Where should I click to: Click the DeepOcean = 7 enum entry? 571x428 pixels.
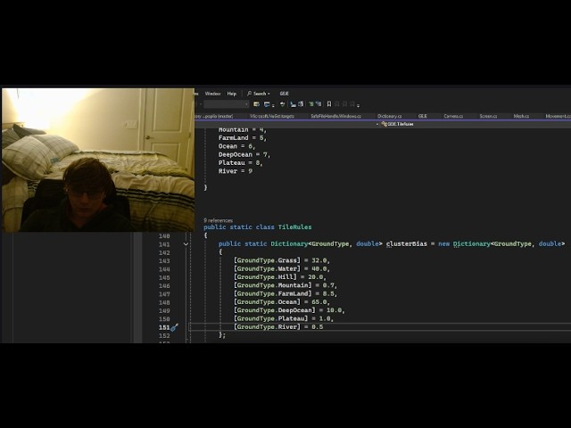244,154
